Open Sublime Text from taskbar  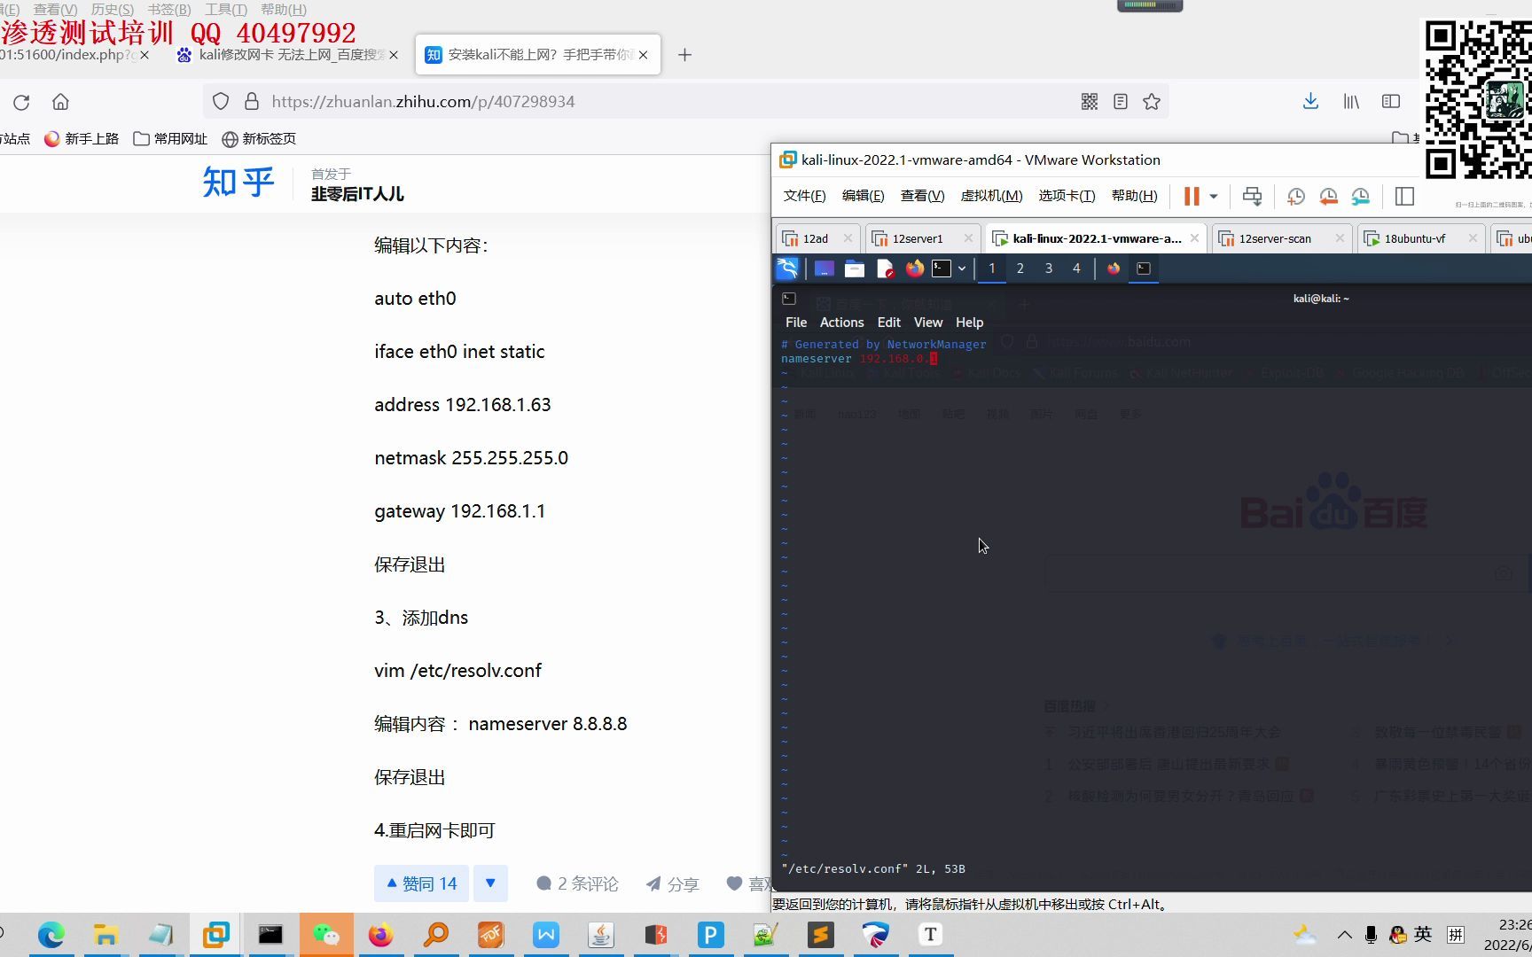[821, 935]
